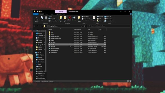Collapse the ribbon with the chevron
This screenshot has width=165, height=93.
pyautogui.click(x=129, y=14)
